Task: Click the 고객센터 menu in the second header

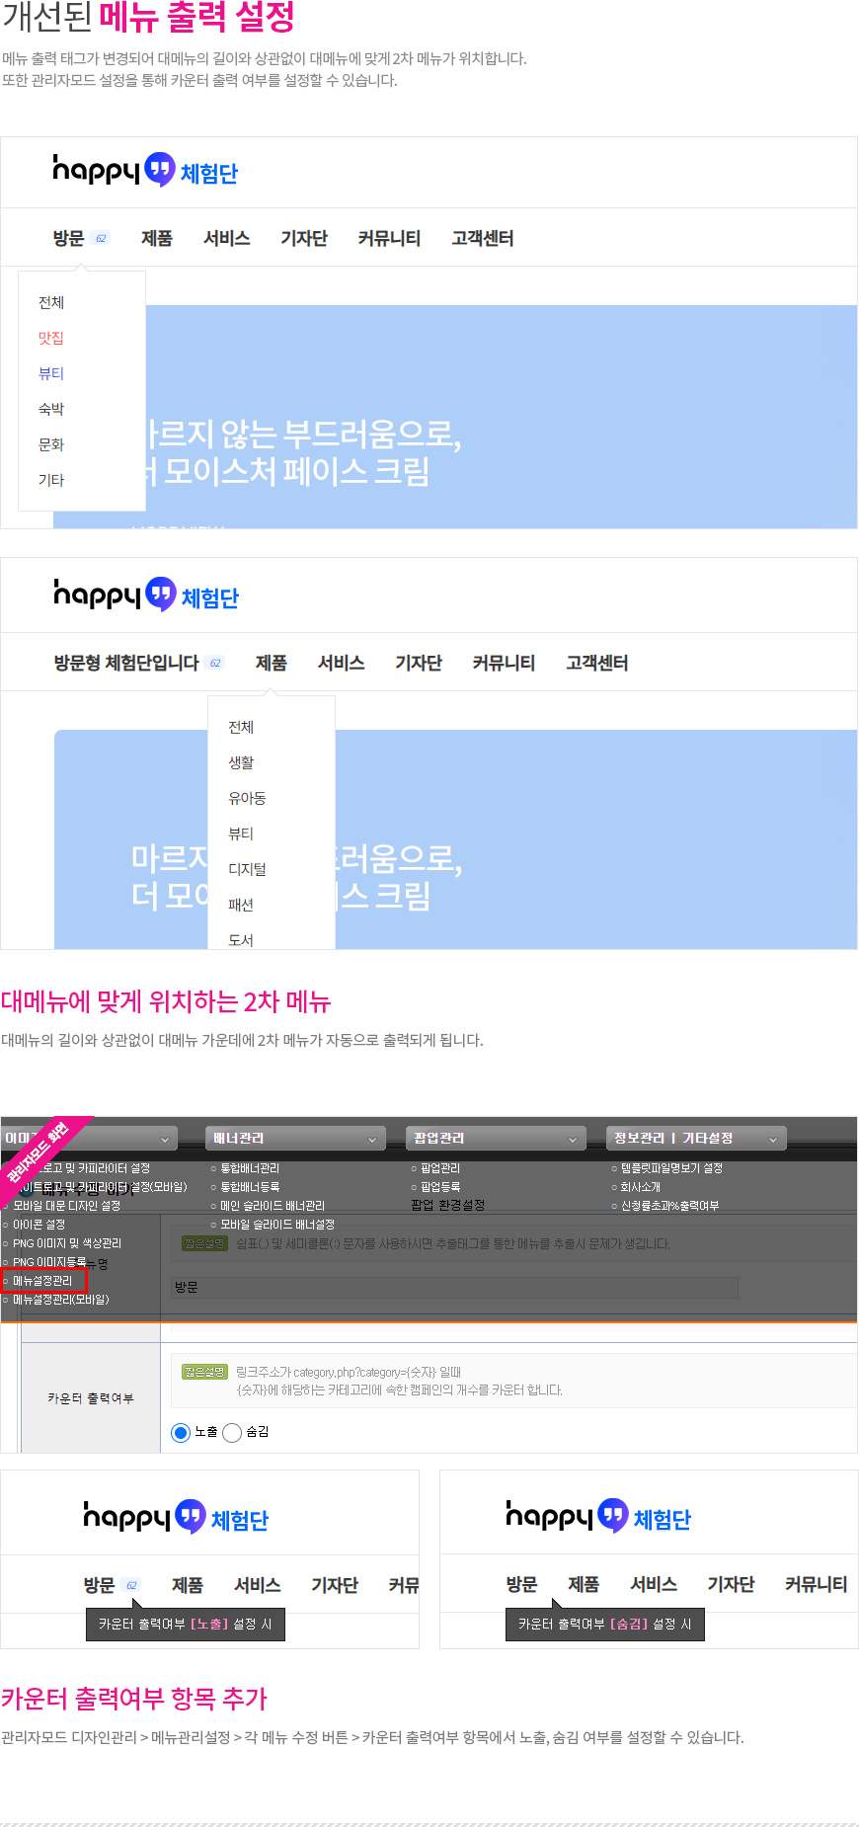Action: coord(596,663)
